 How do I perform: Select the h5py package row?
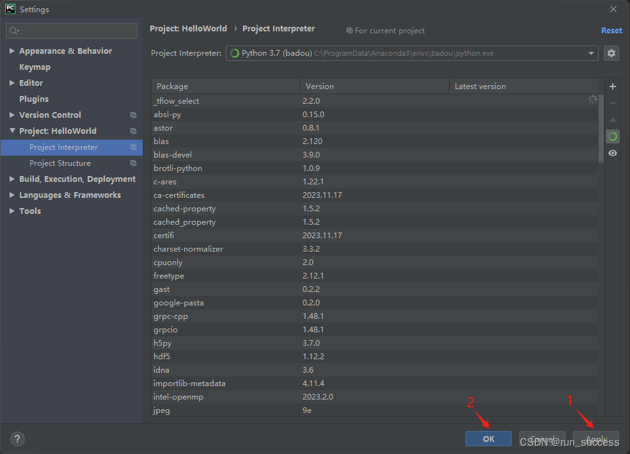click(x=374, y=343)
